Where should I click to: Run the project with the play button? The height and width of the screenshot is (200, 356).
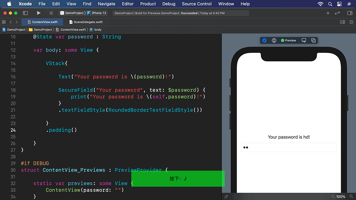coord(39,13)
